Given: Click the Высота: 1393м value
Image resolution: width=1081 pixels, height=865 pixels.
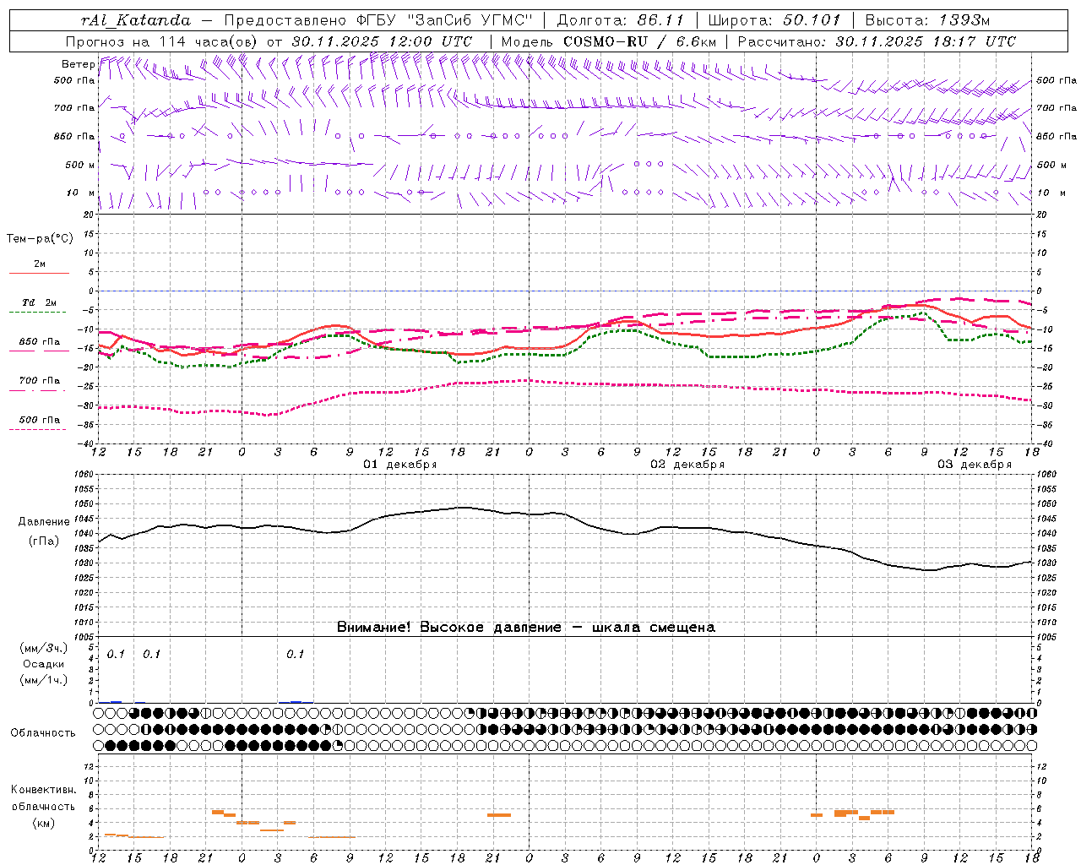Looking at the screenshot, I should tap(928, 20).
